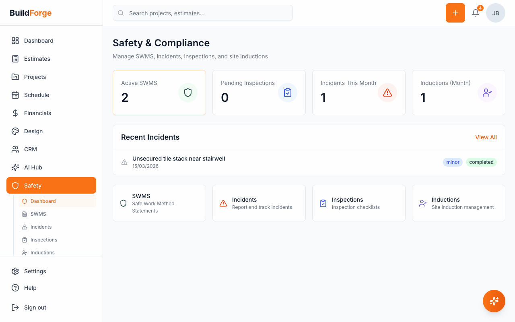The width and height of the screenshot is (515, 322).
Task: Switch to Inspections in the Safety submenu
Action: (43, 239)
